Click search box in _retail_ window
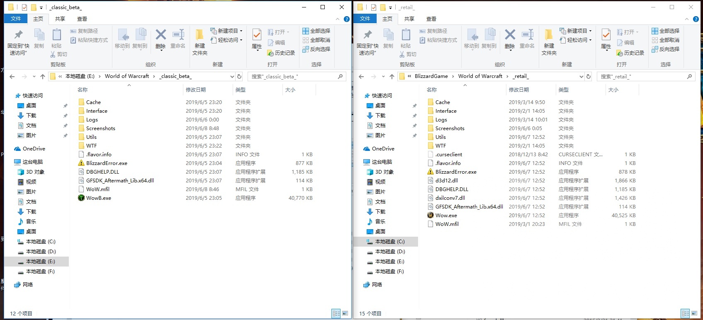This screenshot has width=703, height=320. pos(646,77)
